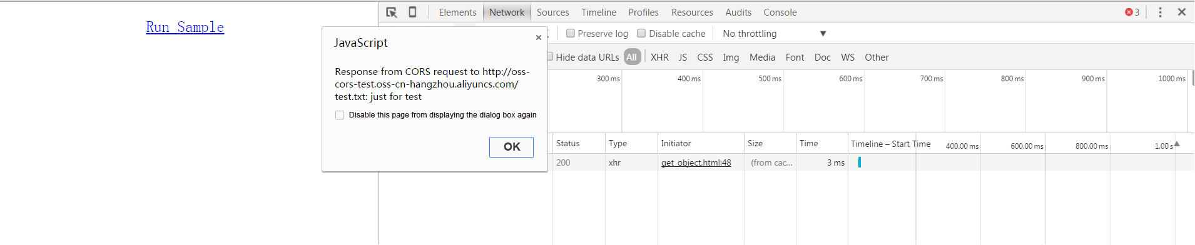Click the red error count indicator
The width and height of the screenshot is (1195, 245).
click(x=1132, y=12)
